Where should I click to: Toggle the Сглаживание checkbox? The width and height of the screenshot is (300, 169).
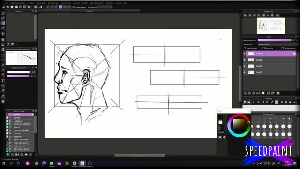[x=73, y=7]
